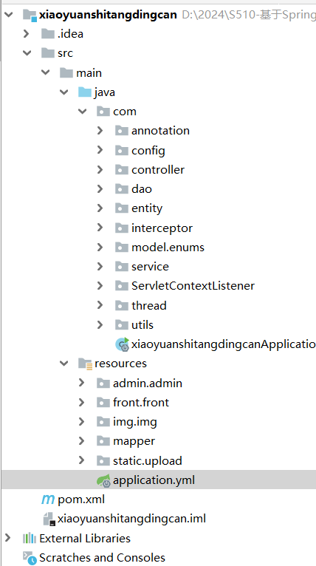Click the xiaoyuanshitangdingcan.iml module file icon
316x566 pixels.
[49, 519]
